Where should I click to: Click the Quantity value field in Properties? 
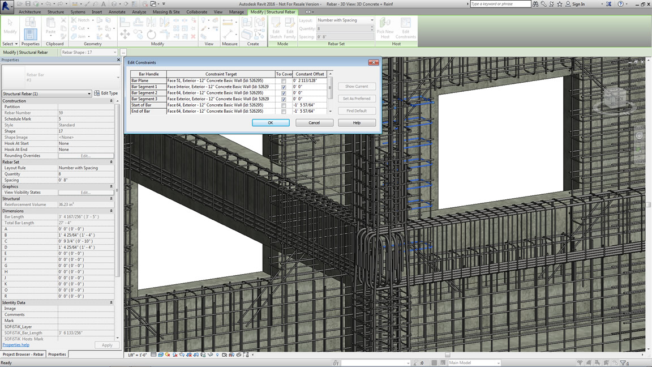click(85, 174)
